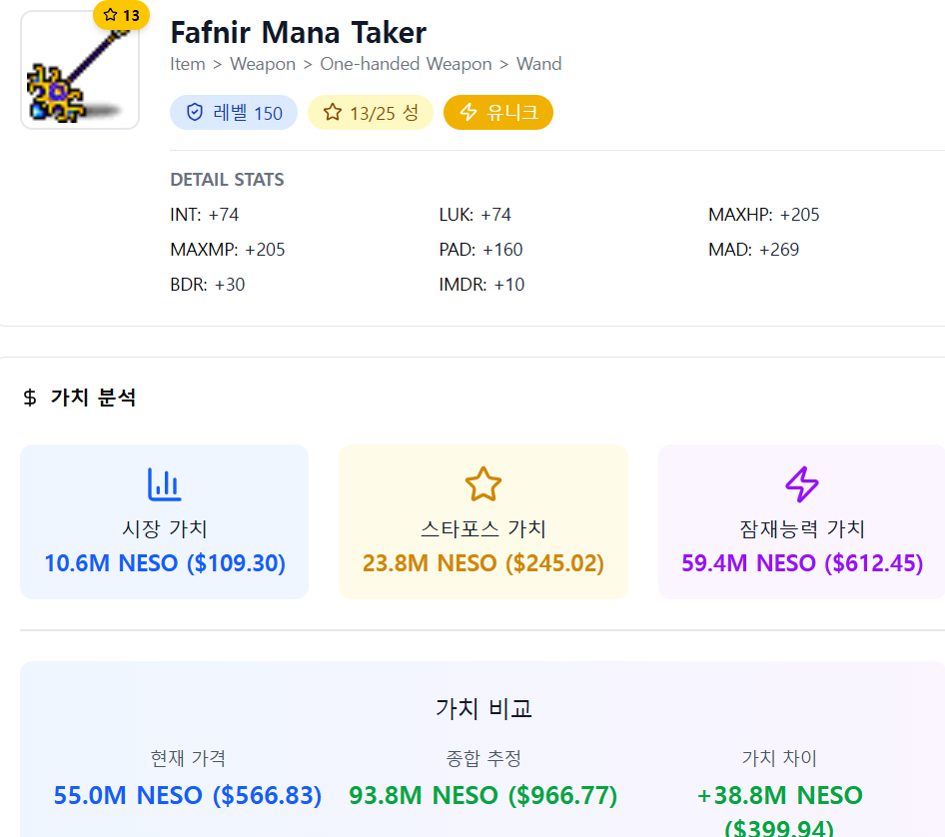
Task: Select the 시장 가치 card
Action: (x=164, y=521)
